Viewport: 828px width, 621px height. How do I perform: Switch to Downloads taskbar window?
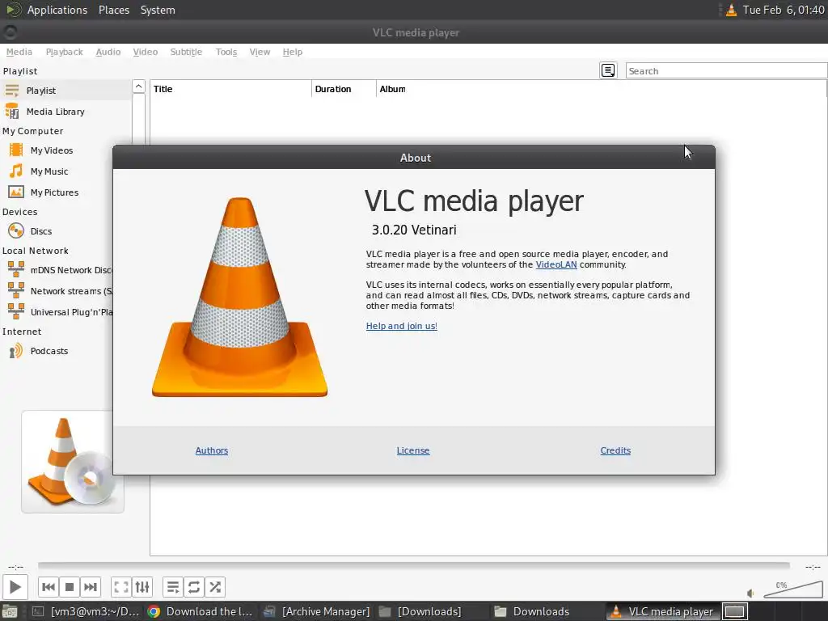tap(547, 611)
